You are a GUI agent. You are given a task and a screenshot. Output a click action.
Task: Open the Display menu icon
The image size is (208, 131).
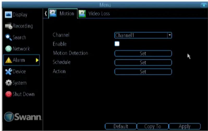8,15
